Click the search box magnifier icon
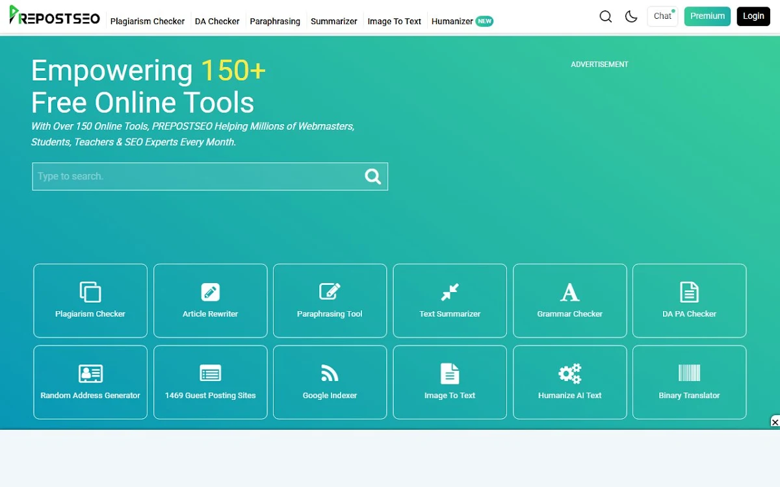The image size is (780, 487). pos(372,176)
